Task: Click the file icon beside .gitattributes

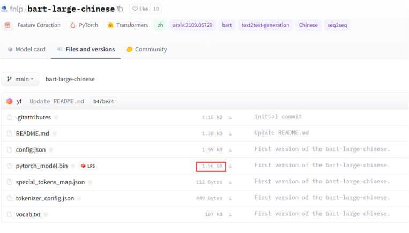Action: coord(9,117)
